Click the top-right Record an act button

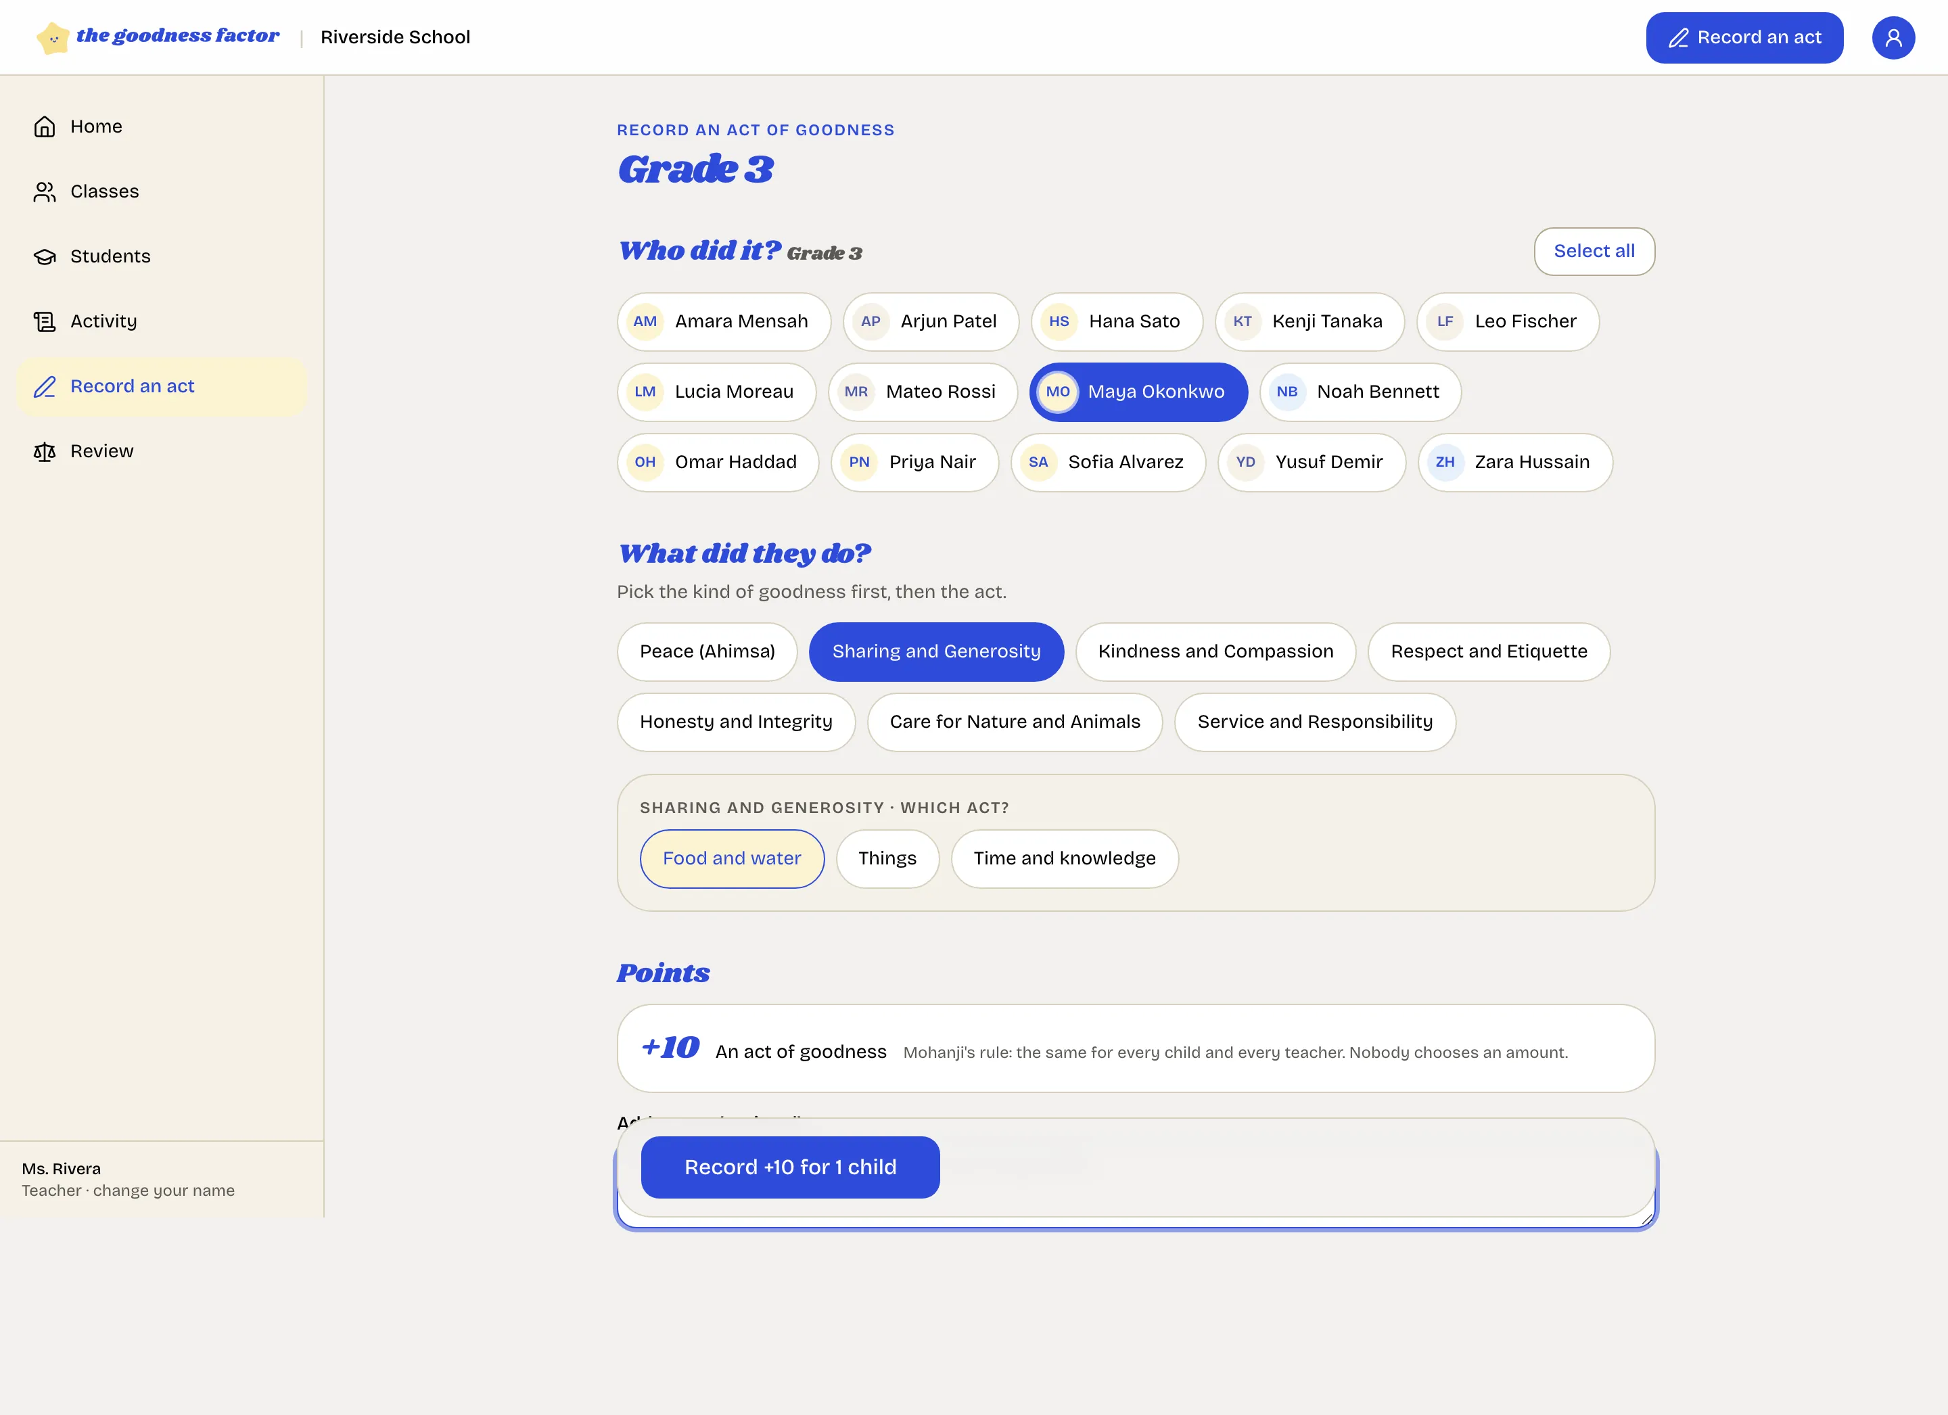tap(1744, 38)
